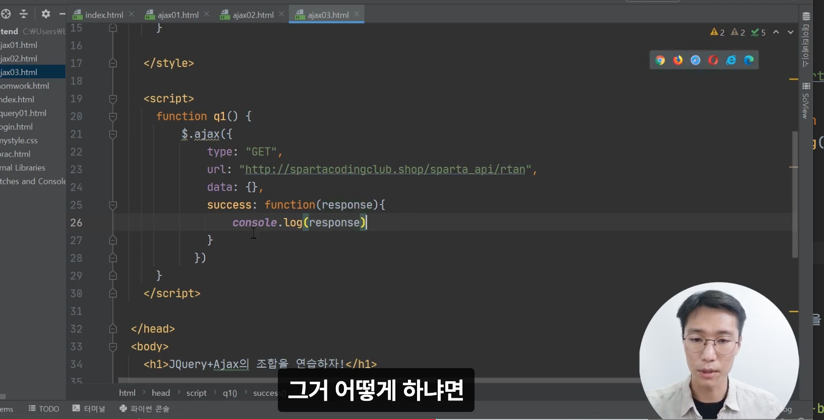The width and height of the screenshot is (824, 420).
Task: Open in Edge browser icon
Action: (x=749, y=60)
